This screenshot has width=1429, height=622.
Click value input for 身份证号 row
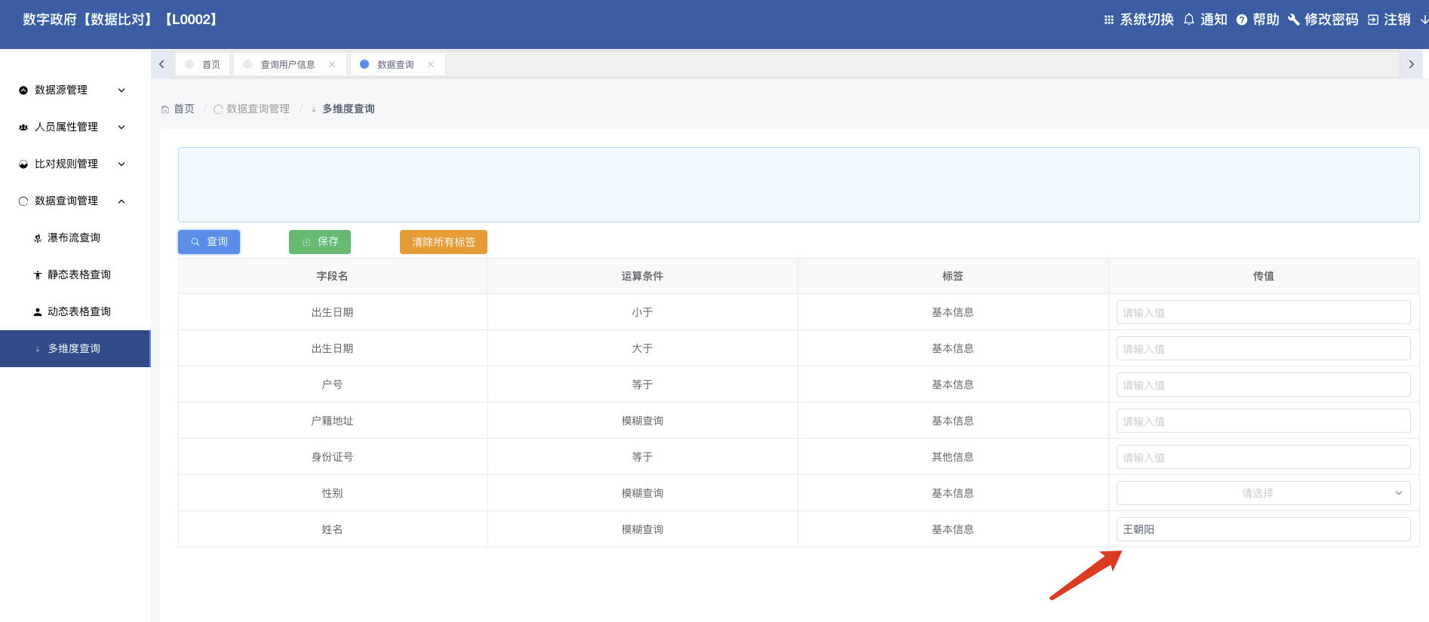point(1263,457)
